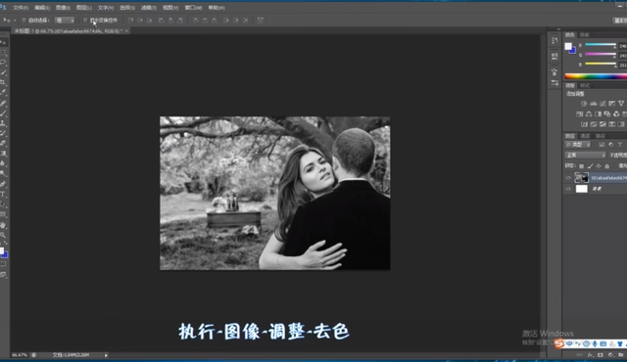Add a Color Balance adjustment (scales icon)
Image resolution: width=627 pixels, height=362 pixels.
(589, 114)
